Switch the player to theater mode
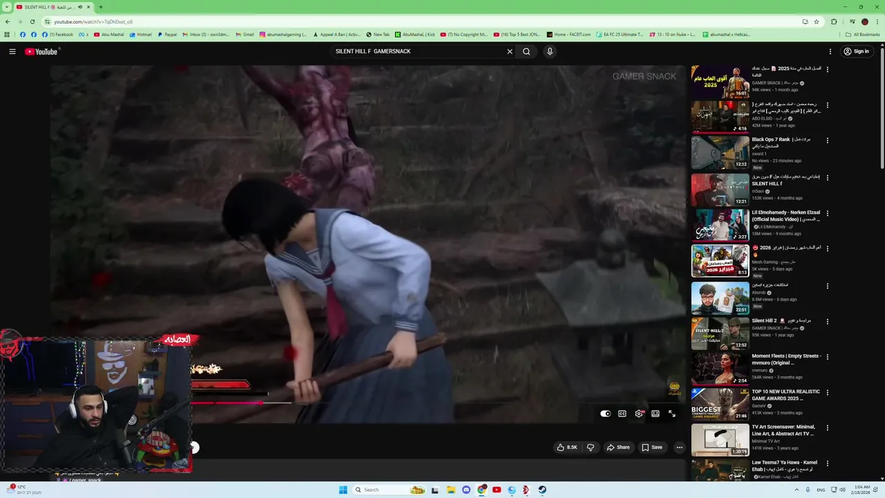The width and height of the screenshot is (885, 498). pos(655,414)
